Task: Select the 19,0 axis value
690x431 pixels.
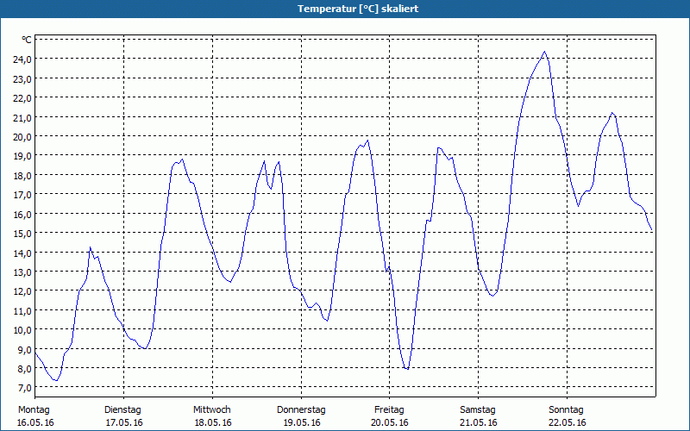Action: 22,156
